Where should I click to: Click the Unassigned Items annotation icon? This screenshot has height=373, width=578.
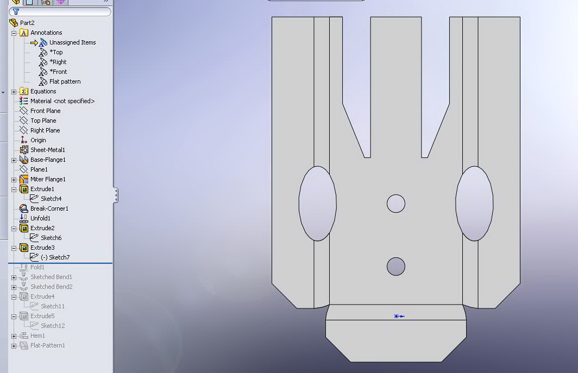coord(43,43)
